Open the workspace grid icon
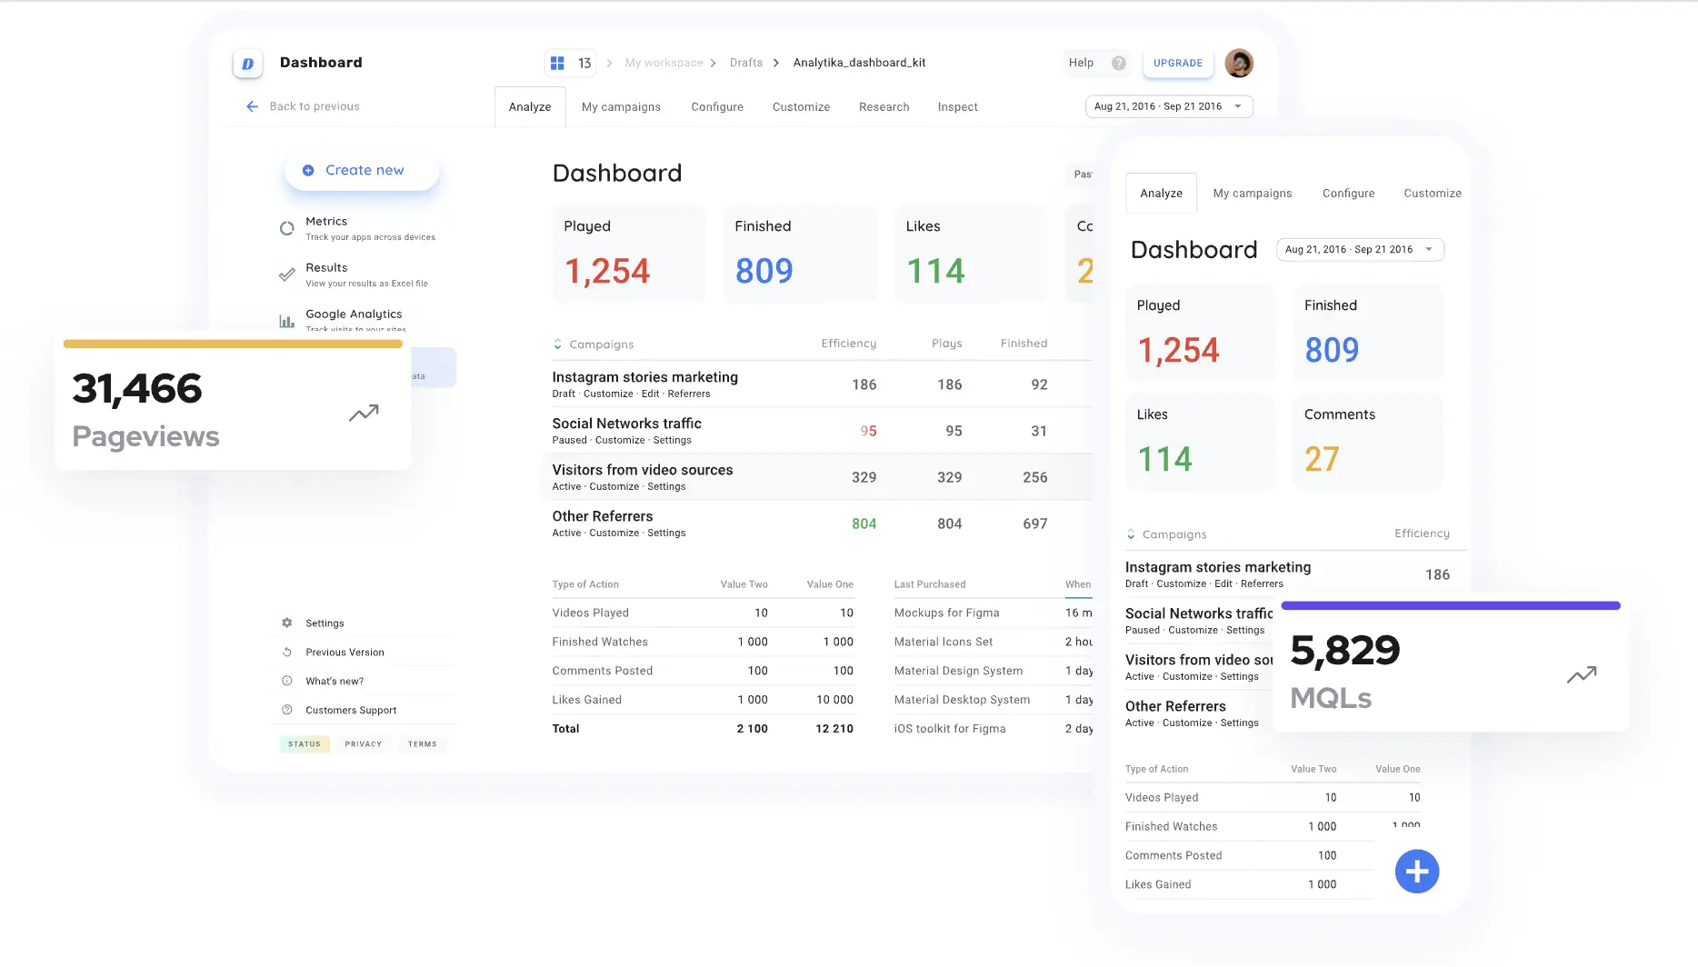The image size is (1698, 967). (x=557, y=63)
